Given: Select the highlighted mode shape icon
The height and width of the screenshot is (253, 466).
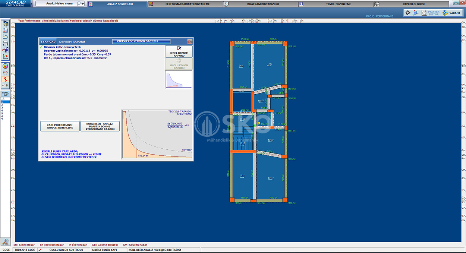Looking at the screenshot, I should pos(5,79).
